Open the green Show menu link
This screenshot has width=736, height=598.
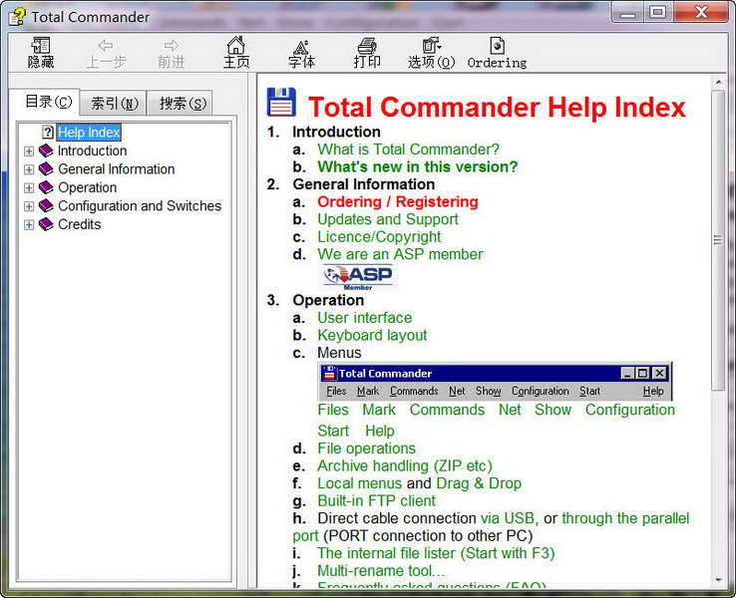(x=552, y=410)
